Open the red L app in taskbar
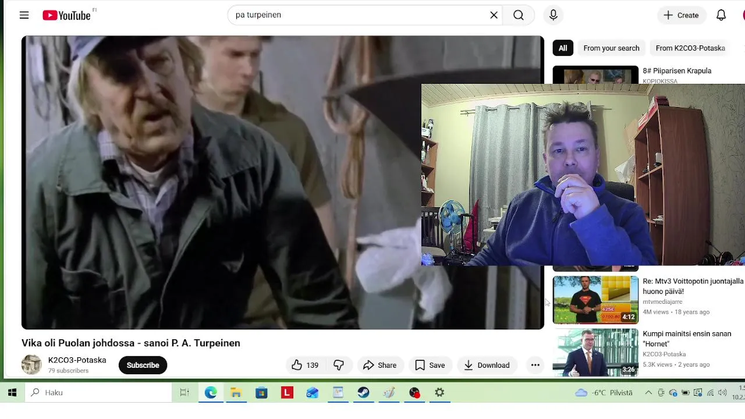 click(287, 393)
